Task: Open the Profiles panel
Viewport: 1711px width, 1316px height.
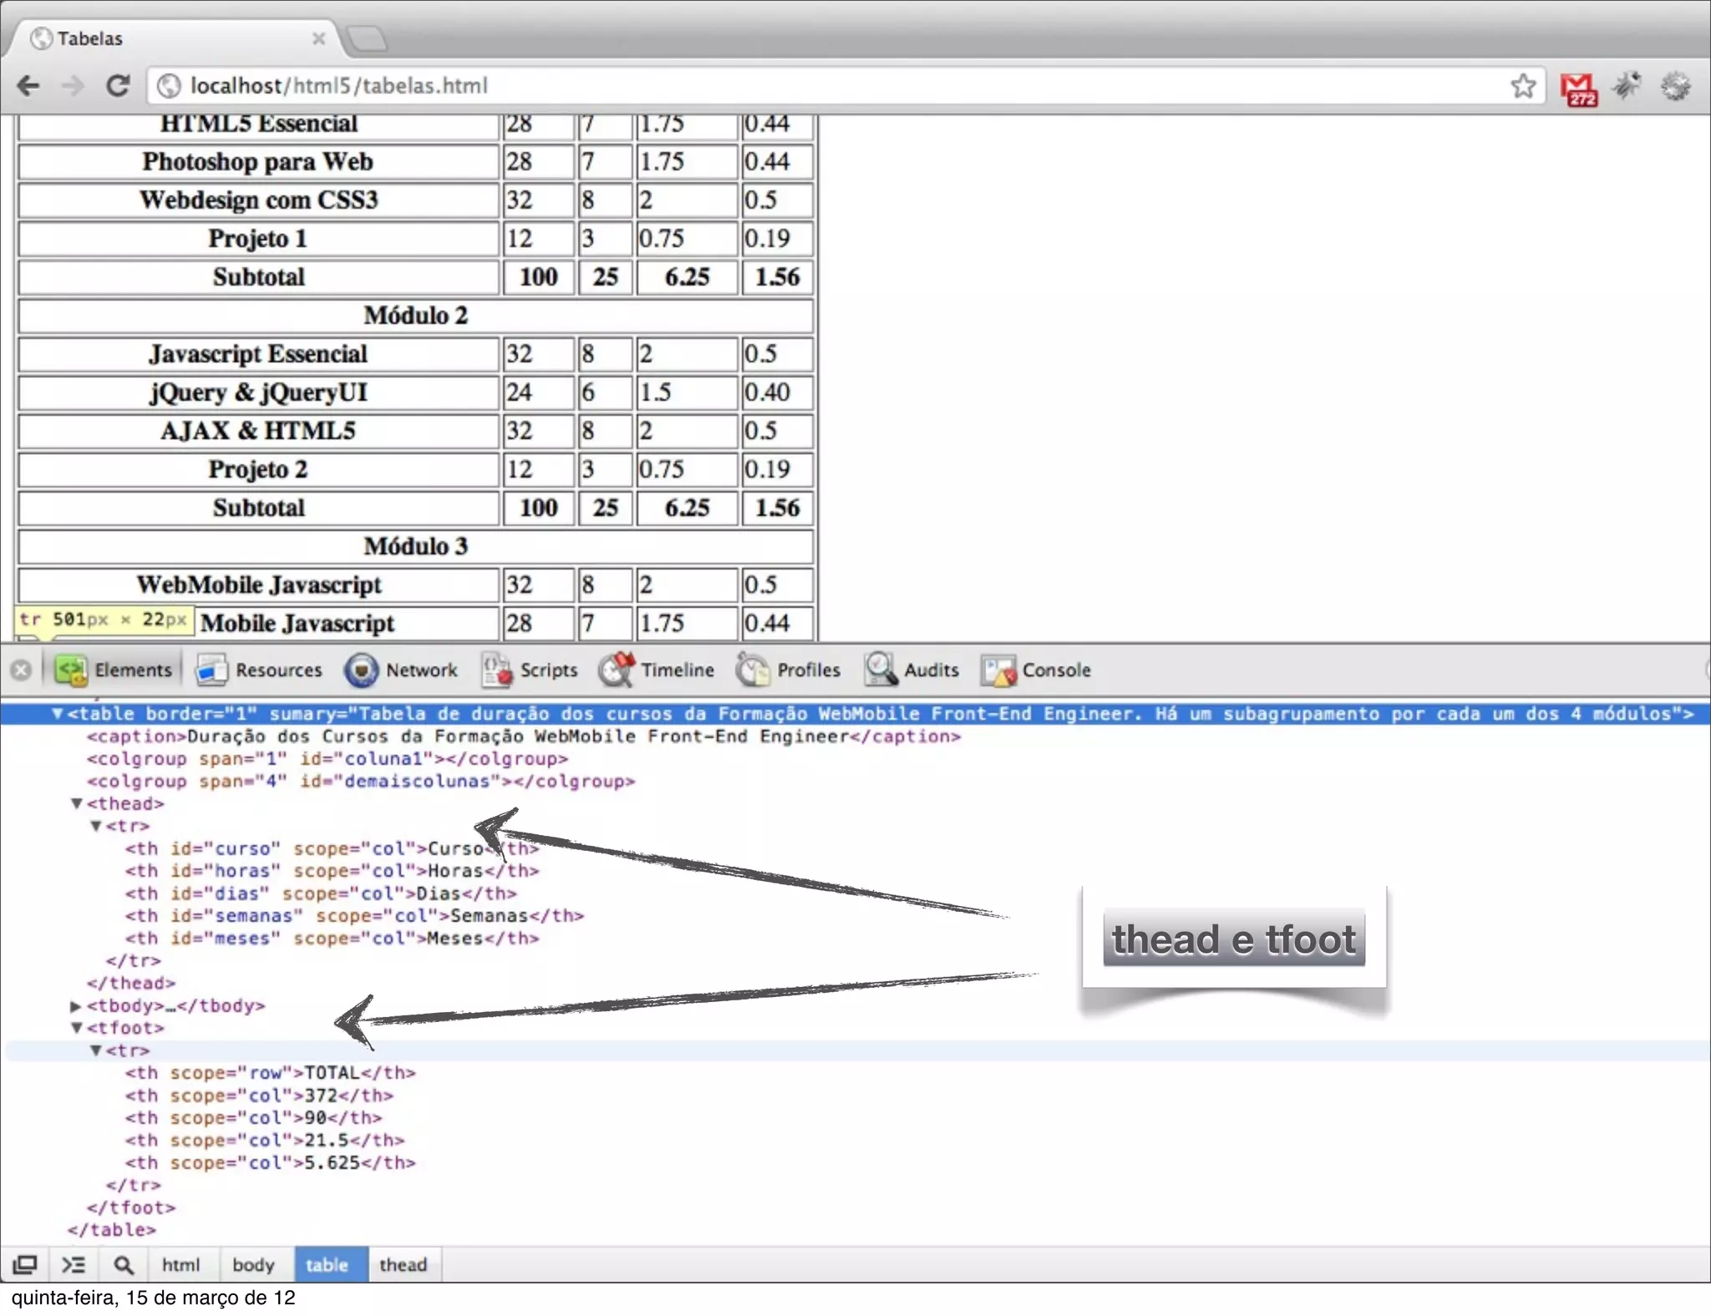Action: pos(789,670)
